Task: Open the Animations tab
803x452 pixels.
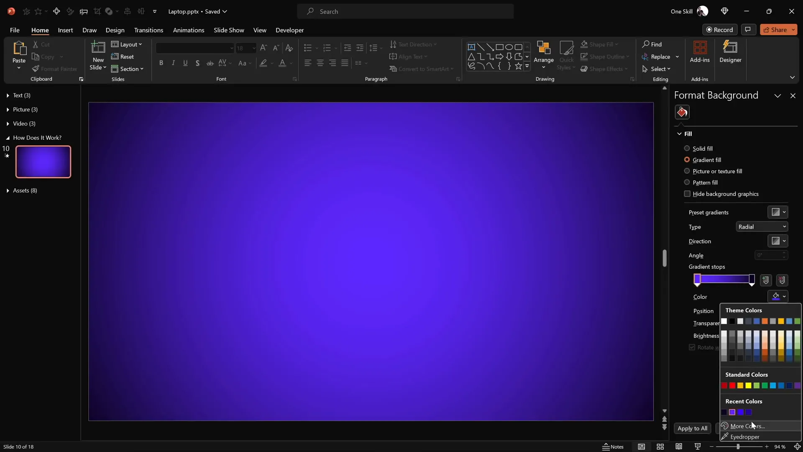Action: point(189,30)
